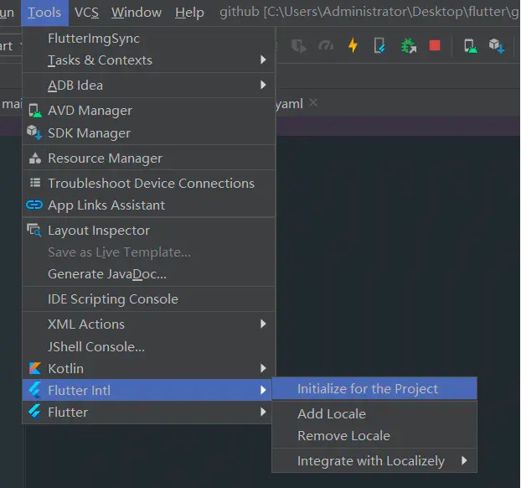The height and width of the screenshot is (488, 521).
Task: Expand the XML Actions submenu arrow
Action: click(x=263, y=324)
